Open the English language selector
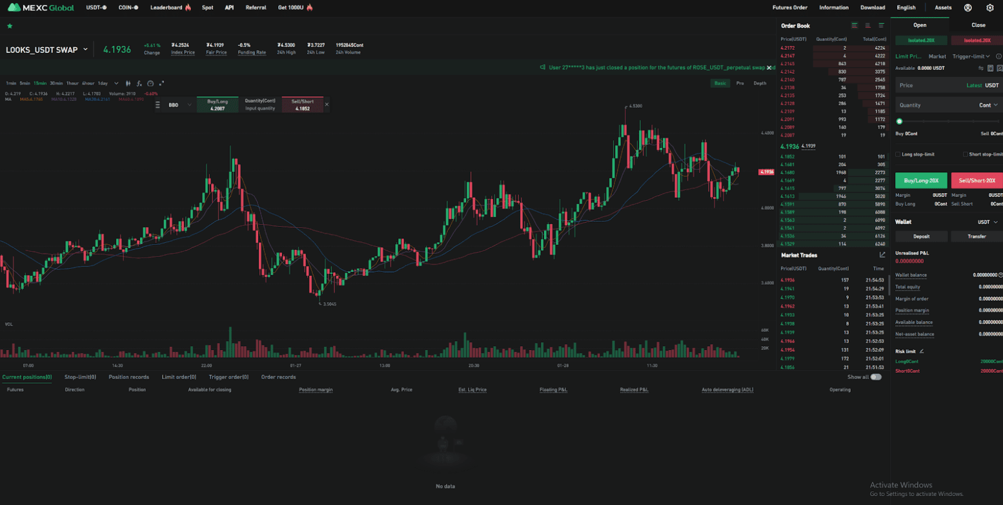Image resolution: width=1003 pixels, height=505 pixels. pos(906,8)
